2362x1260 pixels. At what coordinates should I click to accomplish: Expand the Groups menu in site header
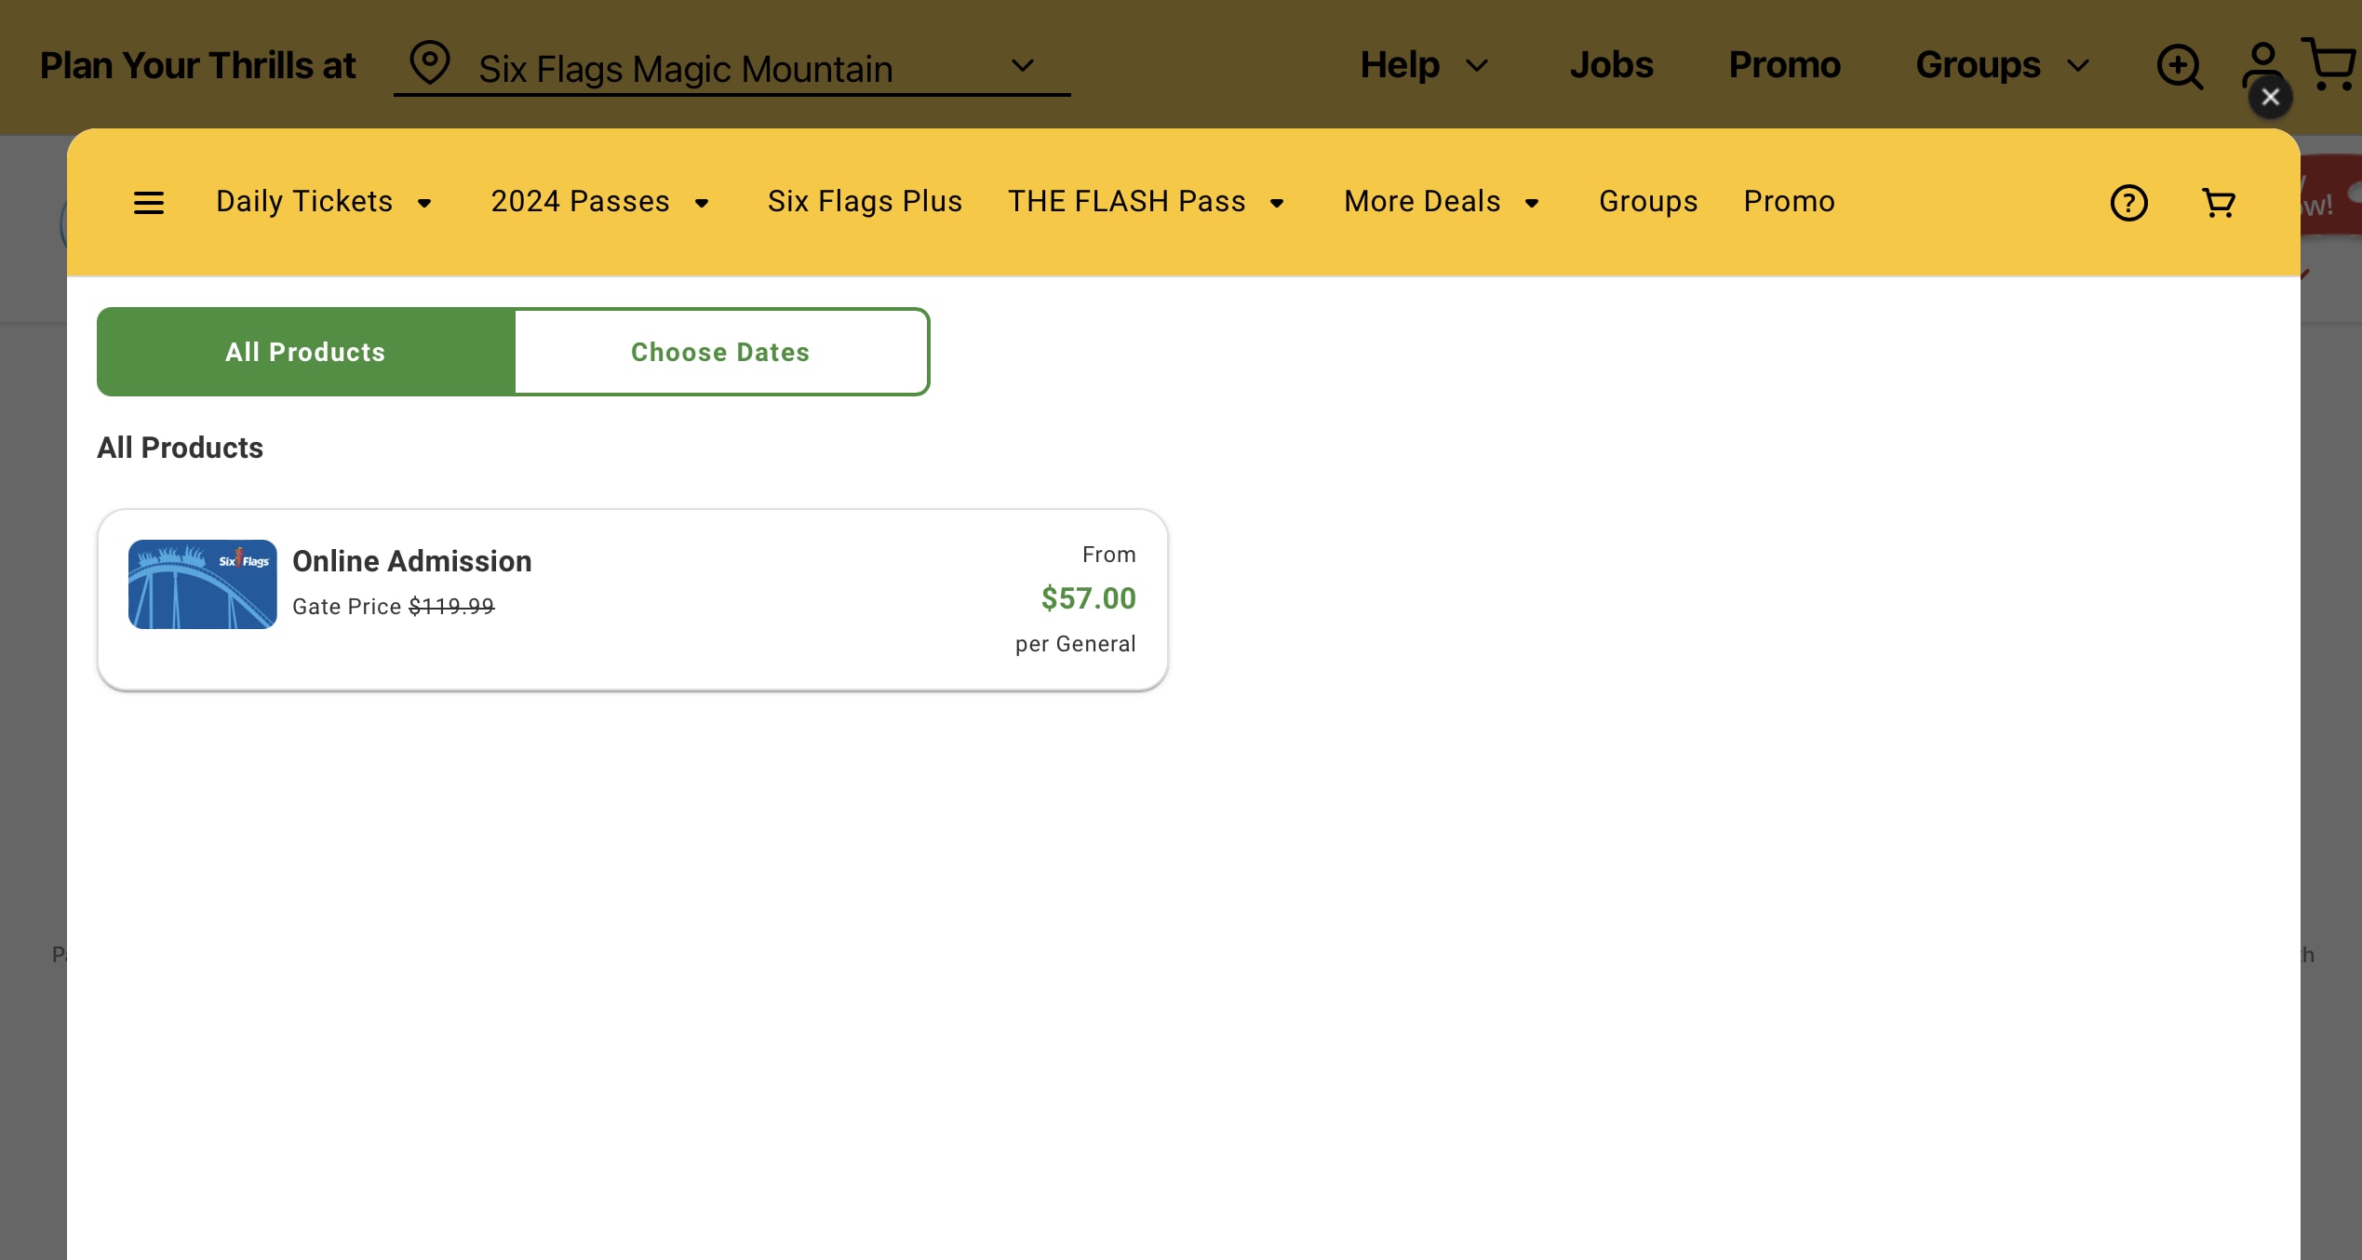(2002, 65)
